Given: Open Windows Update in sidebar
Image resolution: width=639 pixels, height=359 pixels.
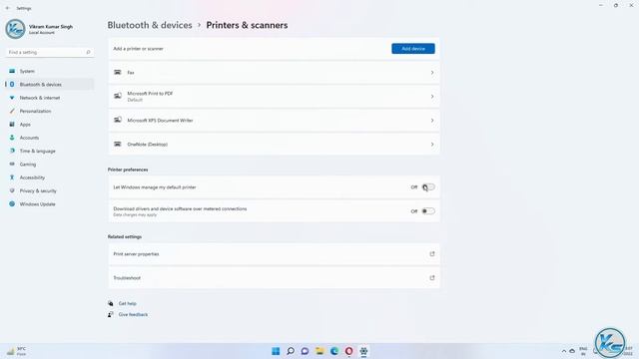Looking at the screenshot, I should pyautogui.click(x=49, y=204).
